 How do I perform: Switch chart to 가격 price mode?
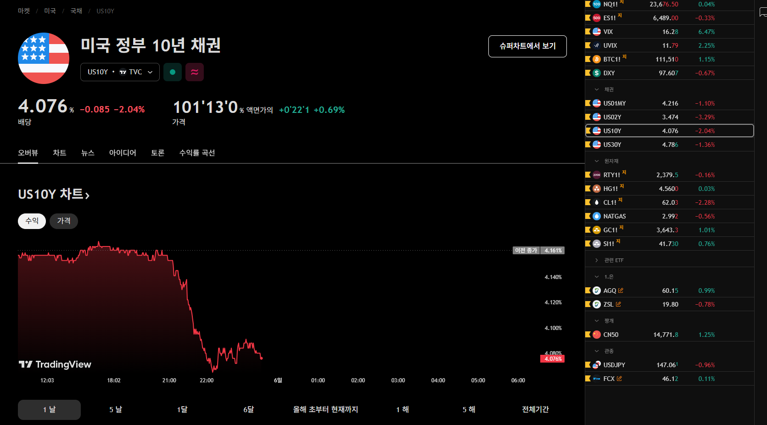click(64, 221)
